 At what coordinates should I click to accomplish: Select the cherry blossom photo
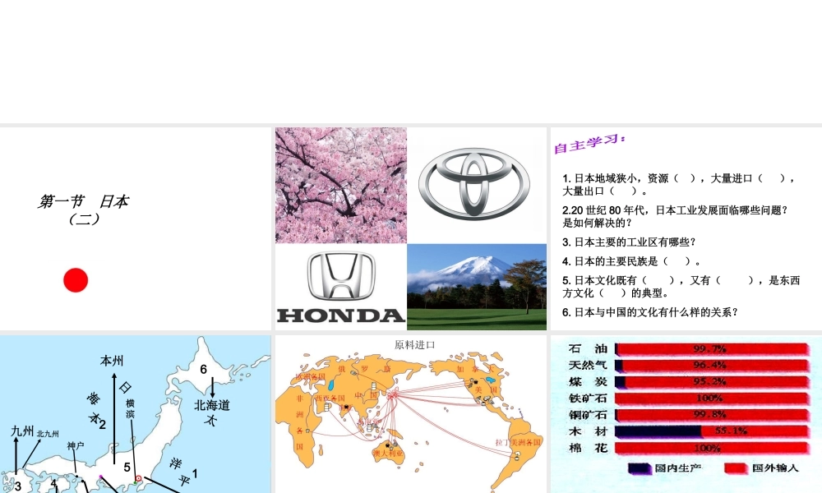coord(341,185)
